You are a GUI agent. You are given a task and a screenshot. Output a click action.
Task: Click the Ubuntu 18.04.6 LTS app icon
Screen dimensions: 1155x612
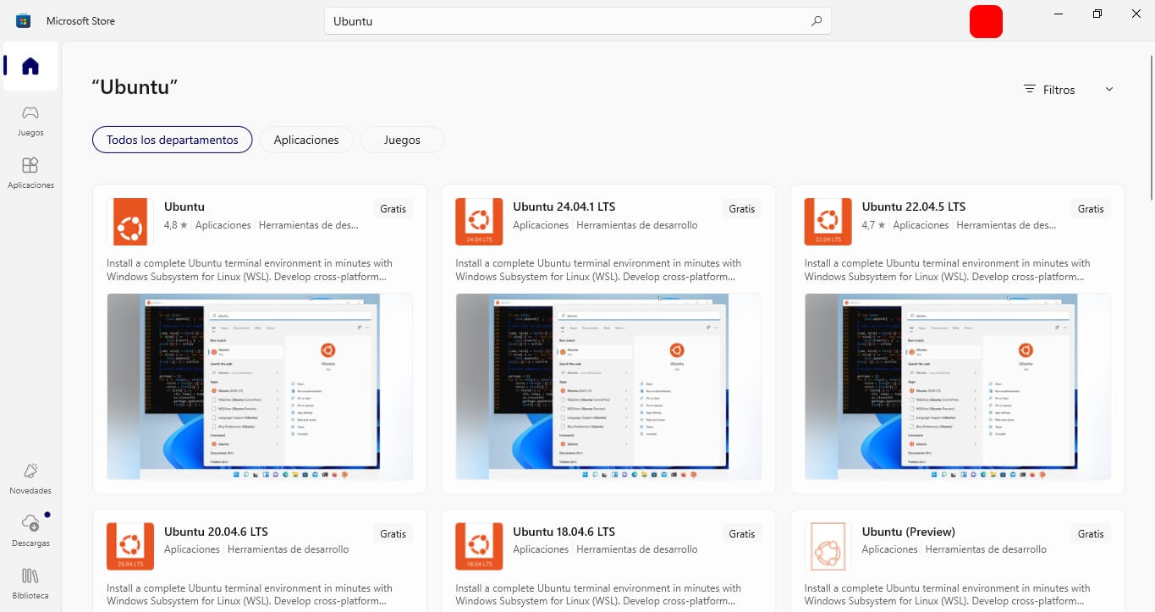[x=479, y=547]
